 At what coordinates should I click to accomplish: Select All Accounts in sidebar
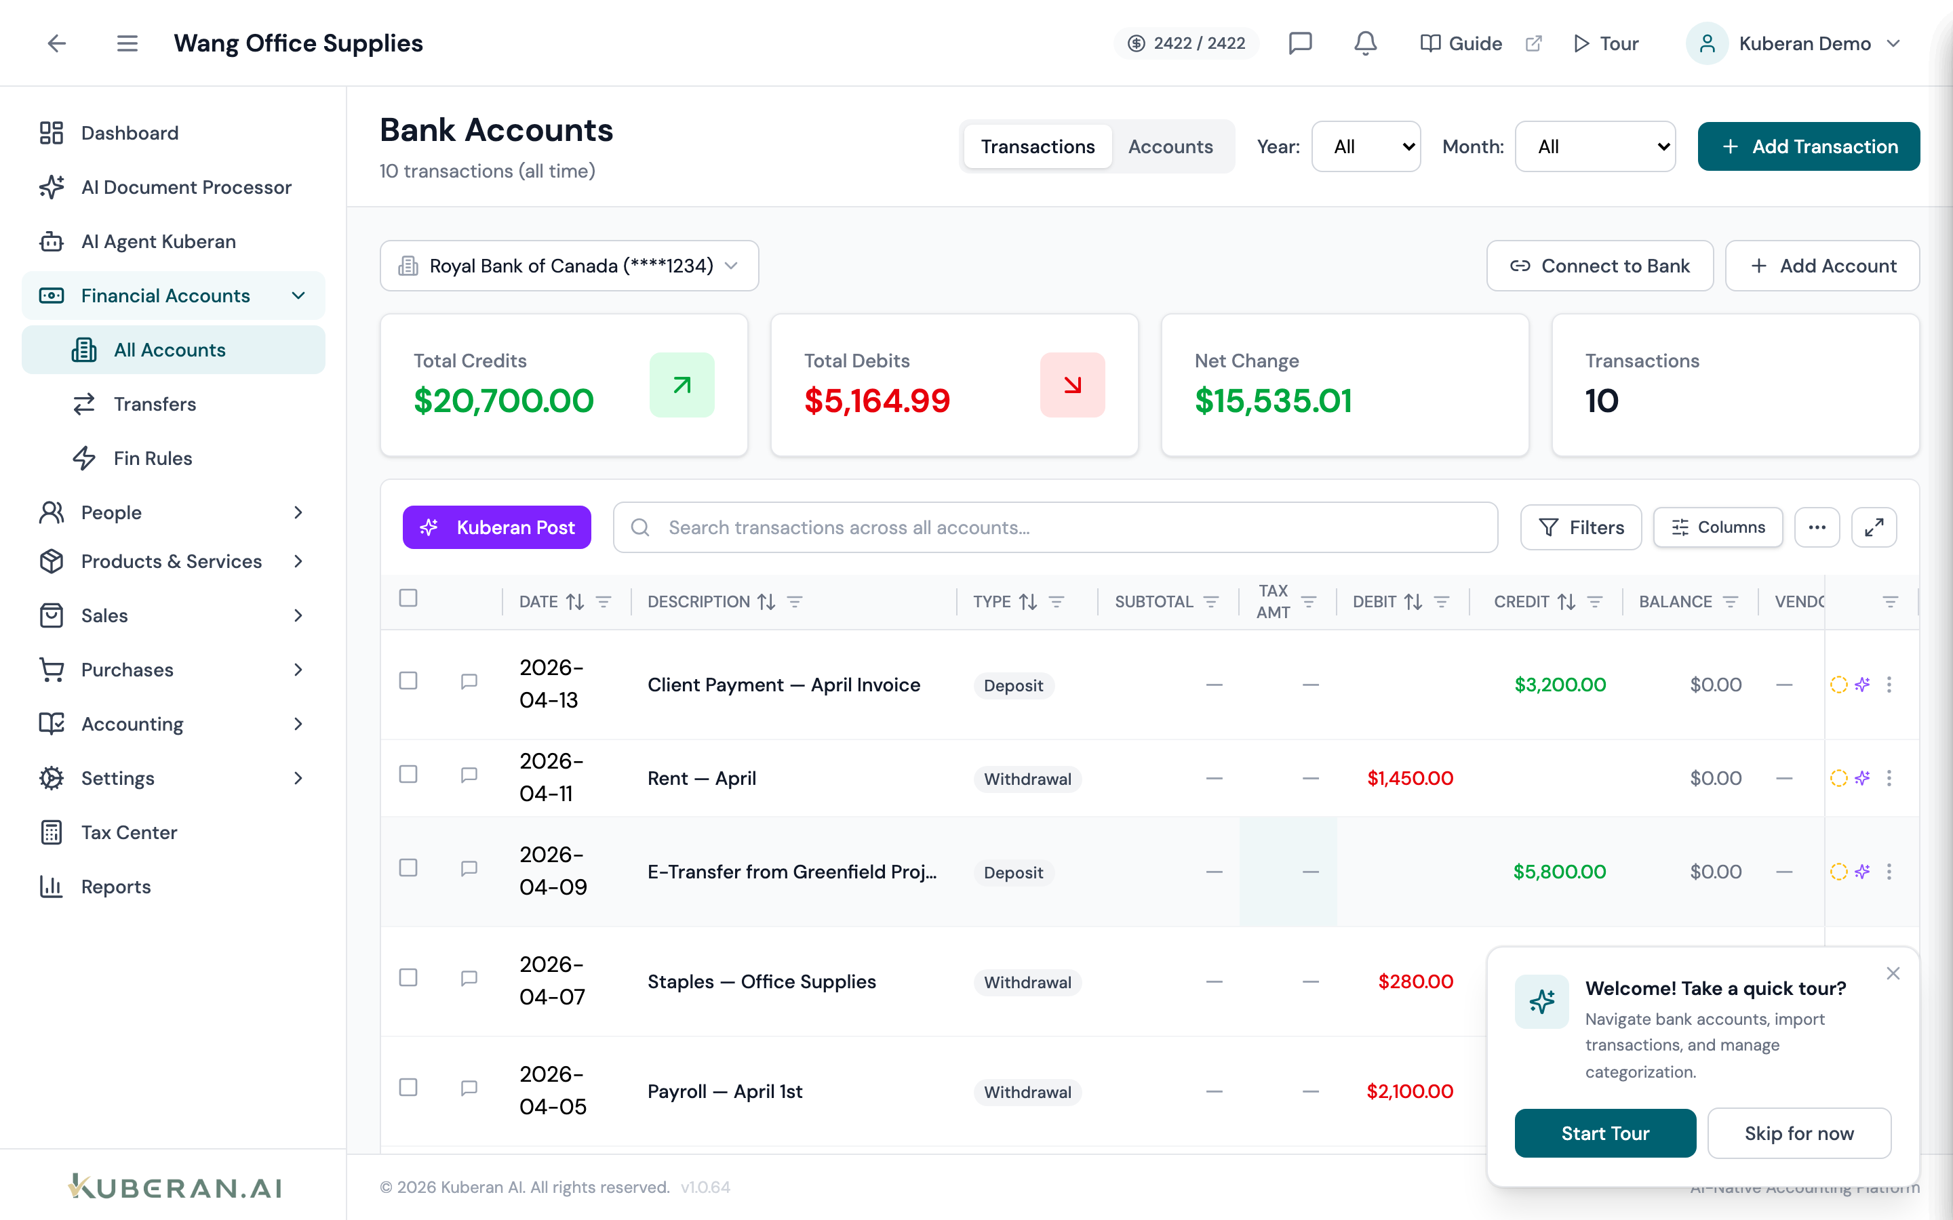pyautogui.click(x=174, y=349)
